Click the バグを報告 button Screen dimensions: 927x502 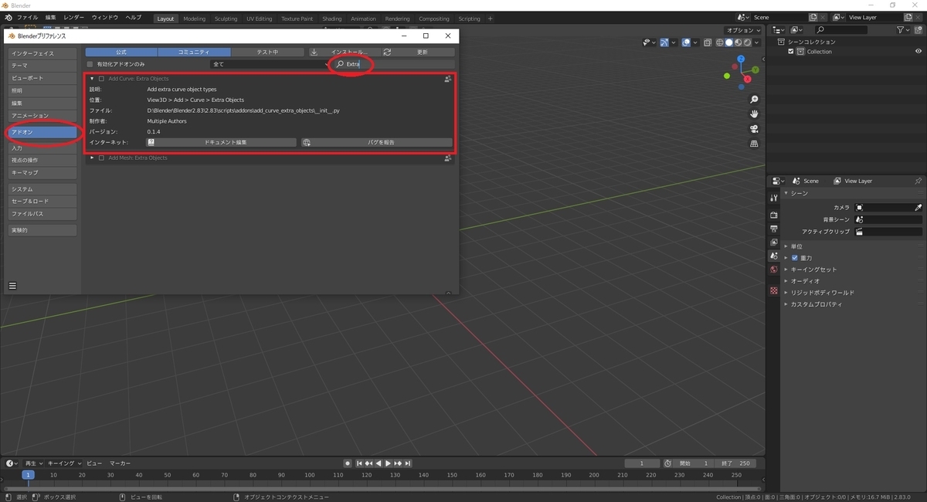(x=377, y=142)
